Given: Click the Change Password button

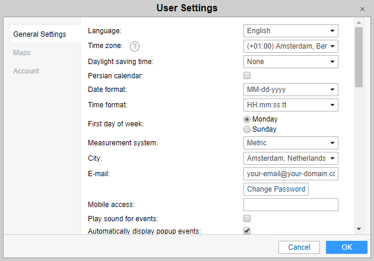Looking at the screenshot, I should pyautogui.click(x=276, y=189).
